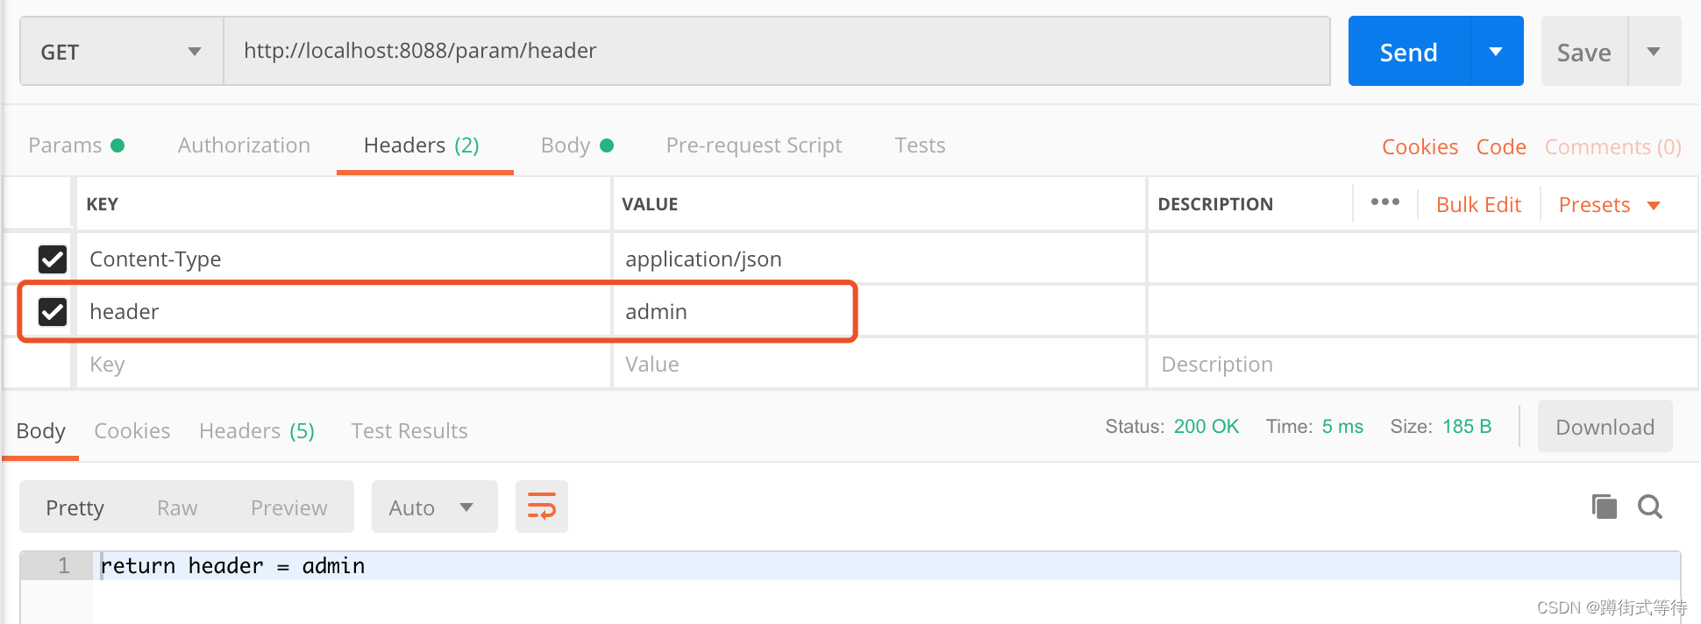Expand the Send button dropdown arrow

coord(1496,52)
